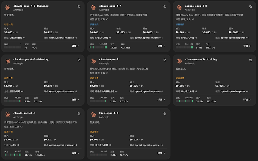
Task: Click the +3 tags on claude-opus-4-7
Action: pos(107,19)
